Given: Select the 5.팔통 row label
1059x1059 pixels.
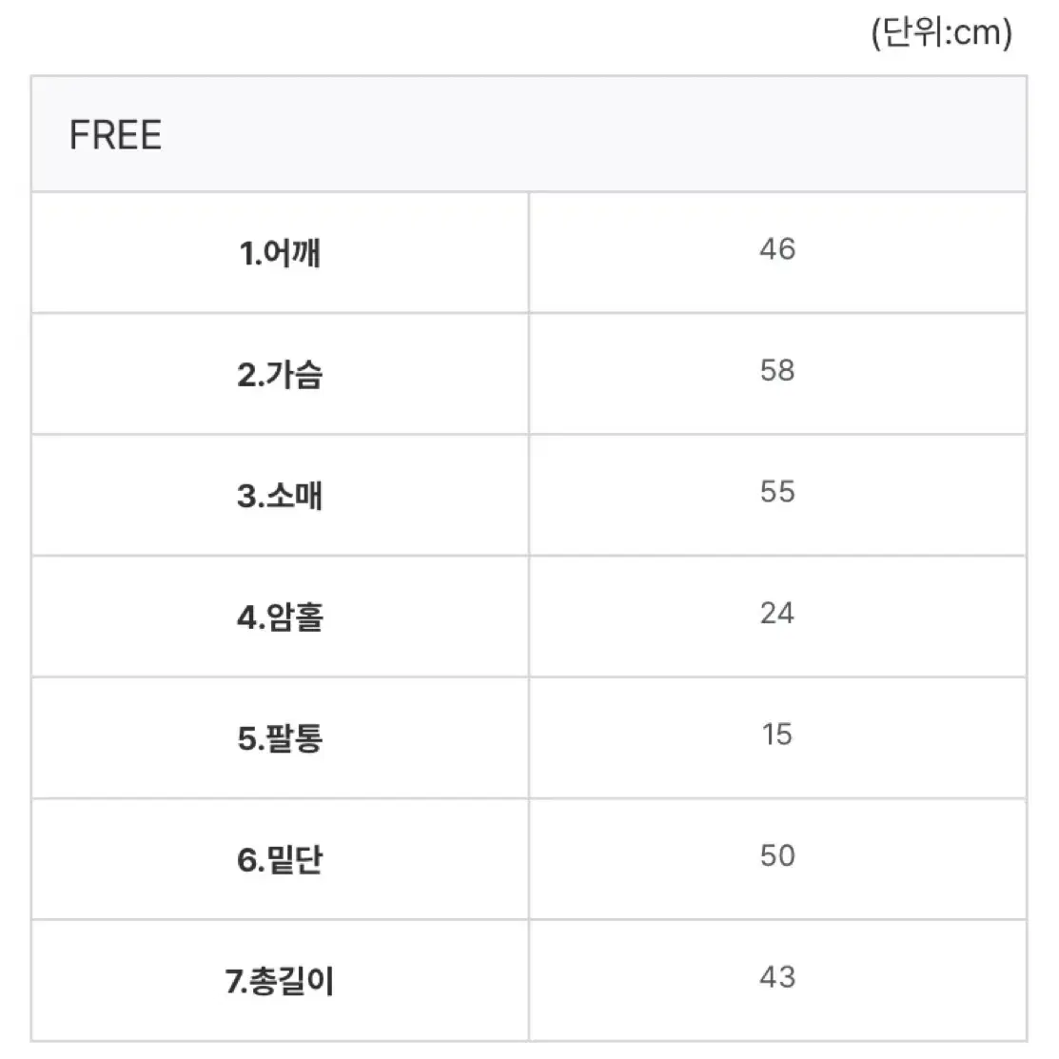Looking at the screenshot, I should tap(280, 738).
